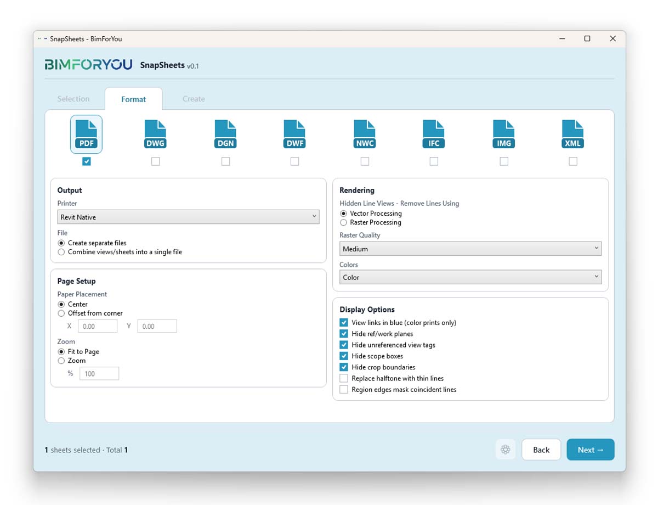Click the 'Display Options' heading
Viewport: 658px width, 505px height.
tap(367, 310)
